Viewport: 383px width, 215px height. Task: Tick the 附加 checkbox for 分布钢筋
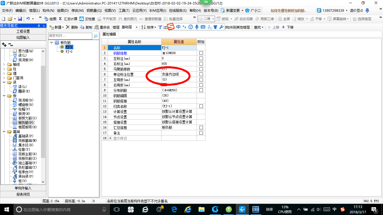tap(201, 90)
